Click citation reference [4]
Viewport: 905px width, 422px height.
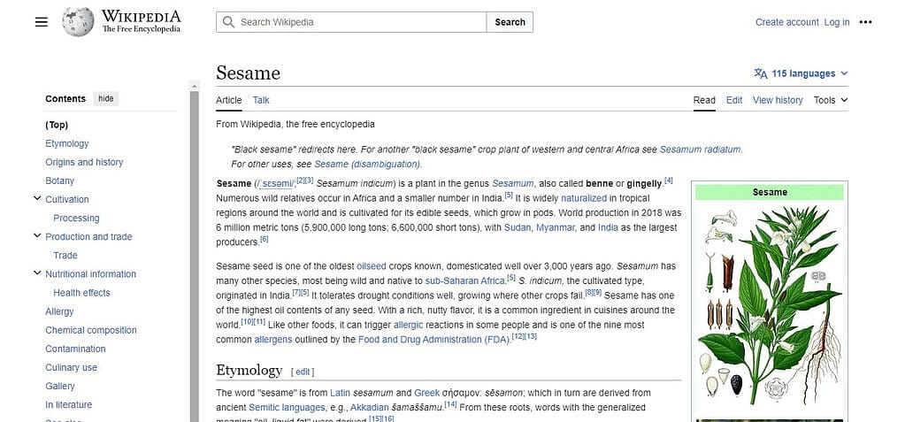point(669,180)
